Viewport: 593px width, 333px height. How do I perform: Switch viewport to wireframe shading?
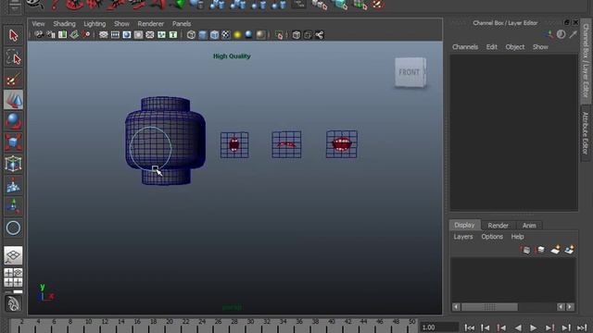tap(191, 35)
